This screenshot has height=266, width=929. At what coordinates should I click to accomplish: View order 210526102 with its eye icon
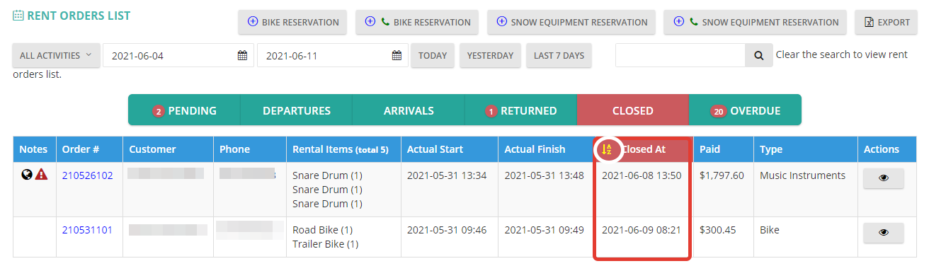point(883,178)
